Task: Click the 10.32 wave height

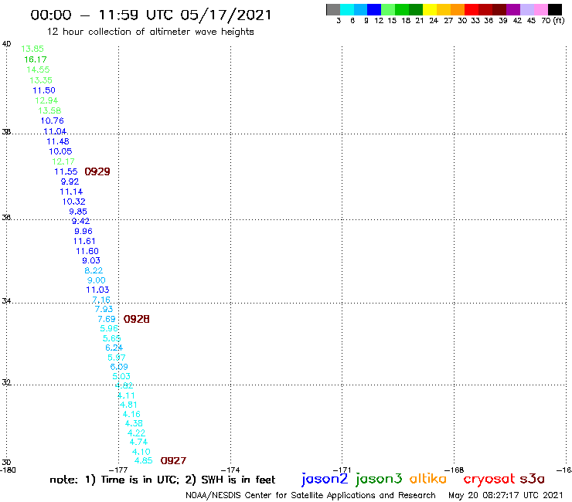Action: (x=73, y=202)
